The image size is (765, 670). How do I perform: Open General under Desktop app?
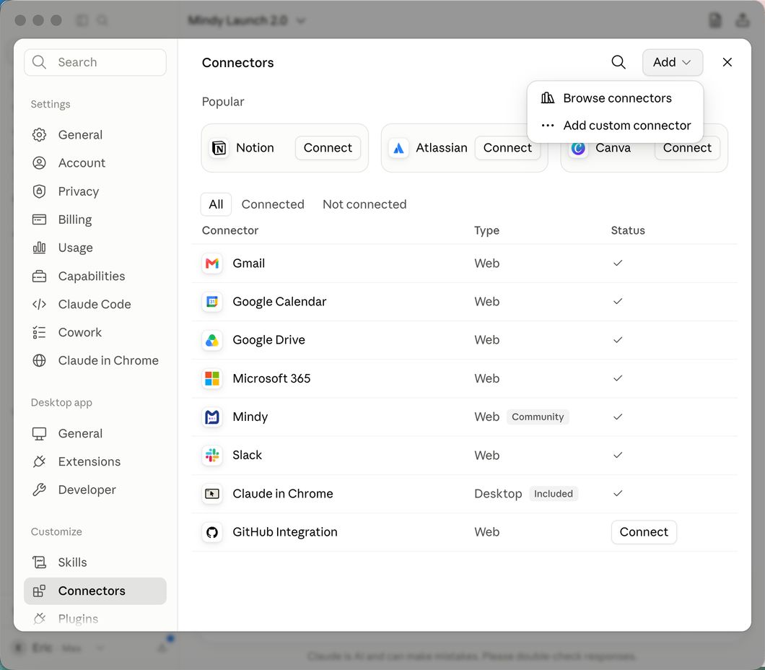coord(95,433)
